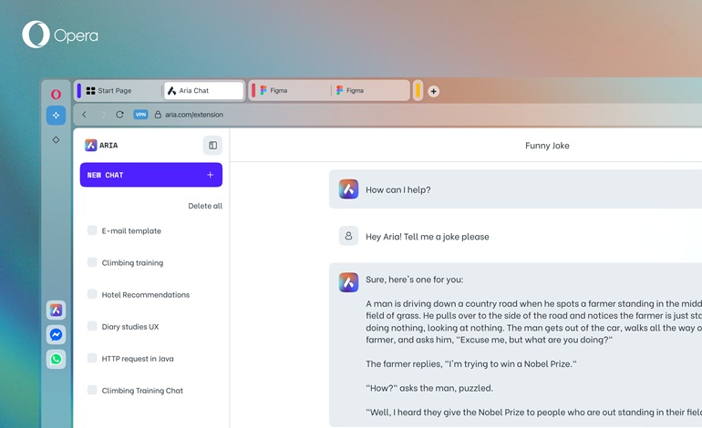Viewport: 702px width, 428px height.
Task: Tick the Climbing Training Chat checkbox
Action: coord(92,390)
